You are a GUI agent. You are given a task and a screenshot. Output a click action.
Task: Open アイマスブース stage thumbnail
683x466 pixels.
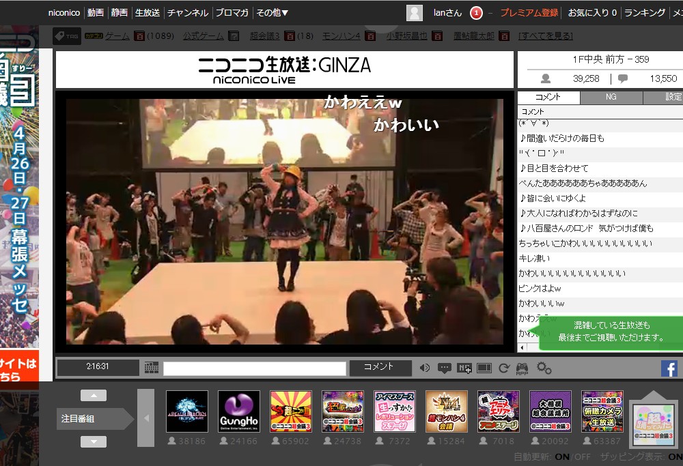click(x=395, y=411)
